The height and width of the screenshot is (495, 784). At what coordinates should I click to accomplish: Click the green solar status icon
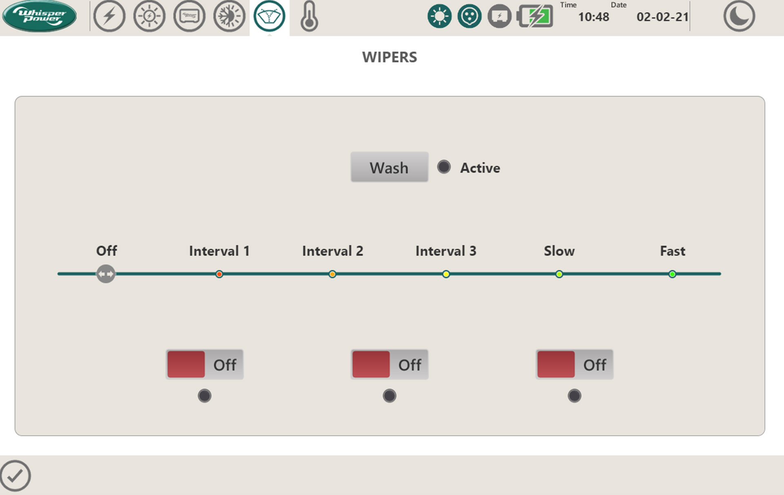439,16
